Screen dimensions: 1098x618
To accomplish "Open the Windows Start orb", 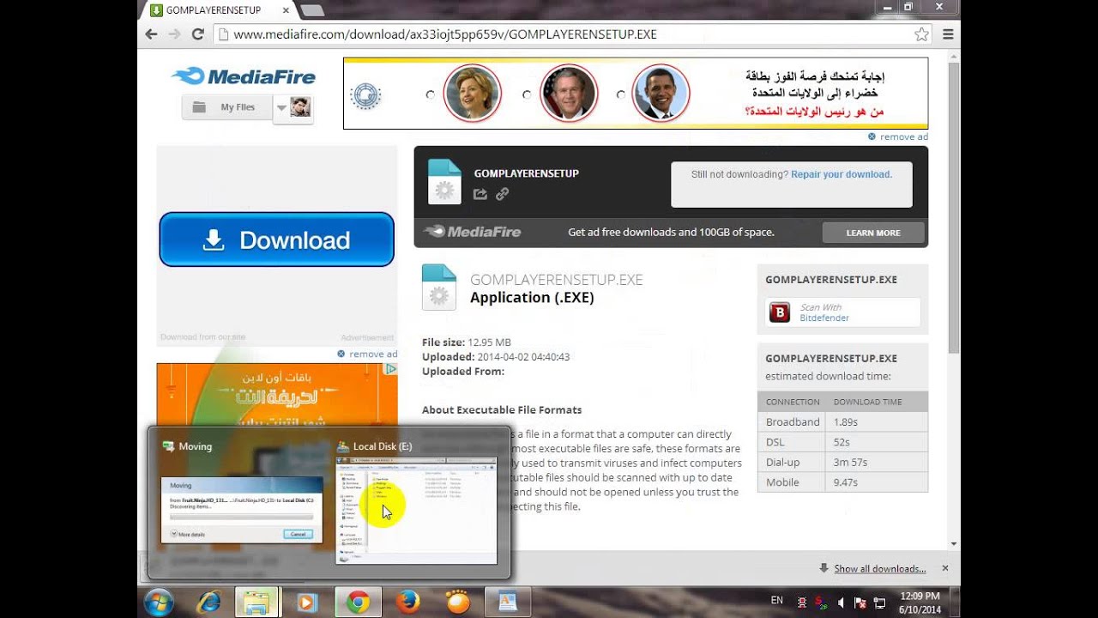I will 160,603.
